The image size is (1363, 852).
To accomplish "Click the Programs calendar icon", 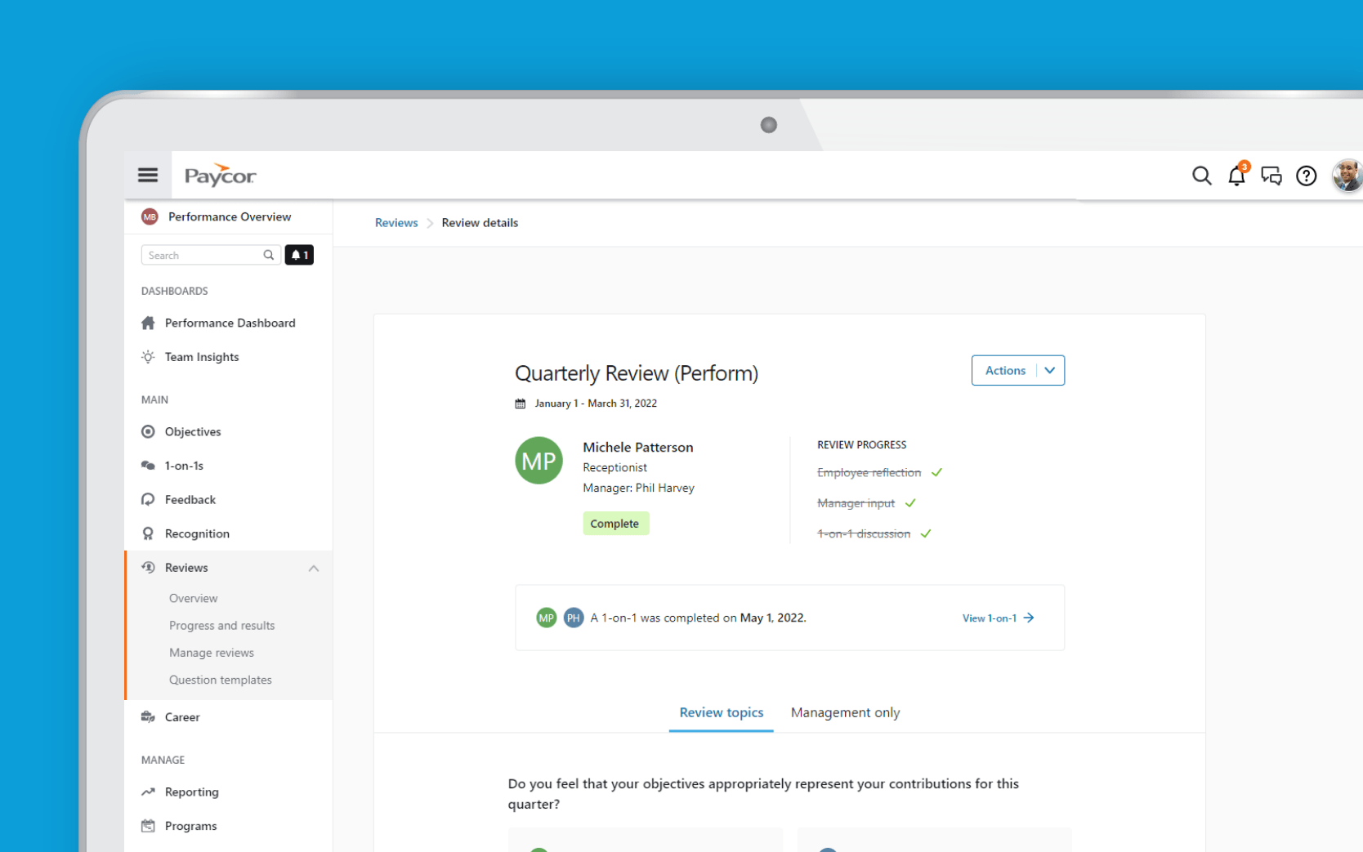I will coord(148,826).
